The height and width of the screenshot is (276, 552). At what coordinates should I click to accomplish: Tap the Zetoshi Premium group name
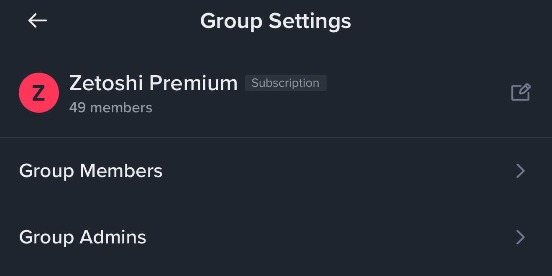click(153, 83)
